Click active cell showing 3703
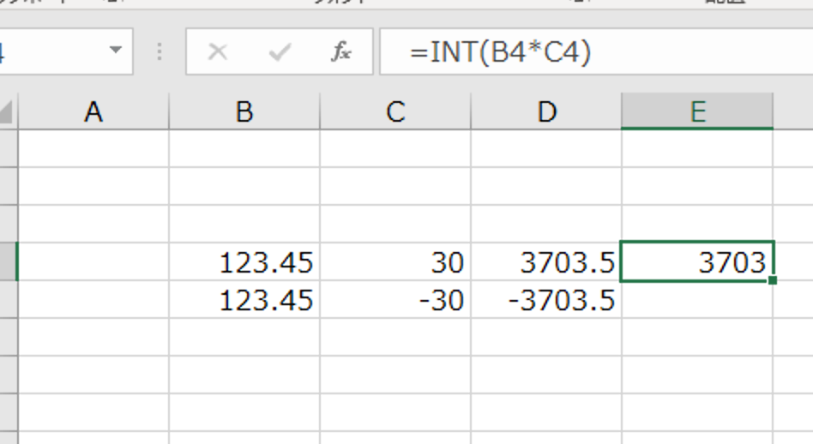This screenshot has width=813, height=444. click(697, 261)
